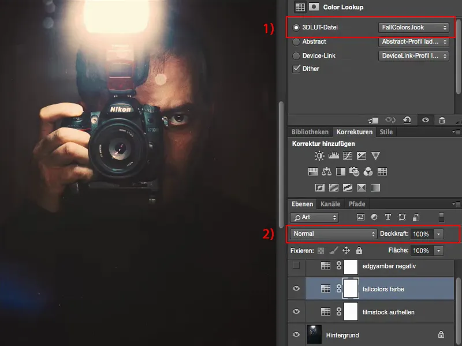
Task: Switch to the Kanäle tab
Action: pyautogui.click(x=330, y=204)
